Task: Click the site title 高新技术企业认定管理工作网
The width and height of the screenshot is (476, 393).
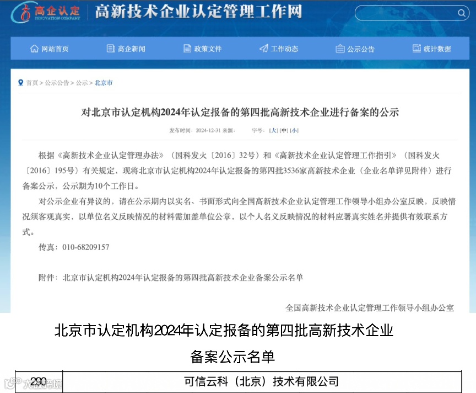Action: (x=198, y=12)
